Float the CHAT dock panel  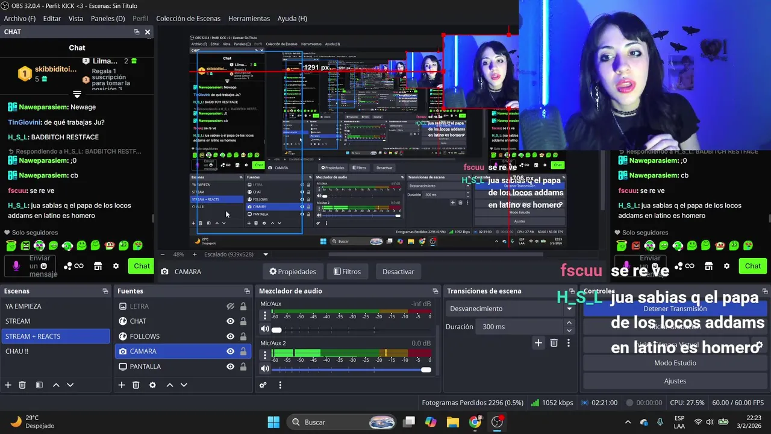click(137, 32)
